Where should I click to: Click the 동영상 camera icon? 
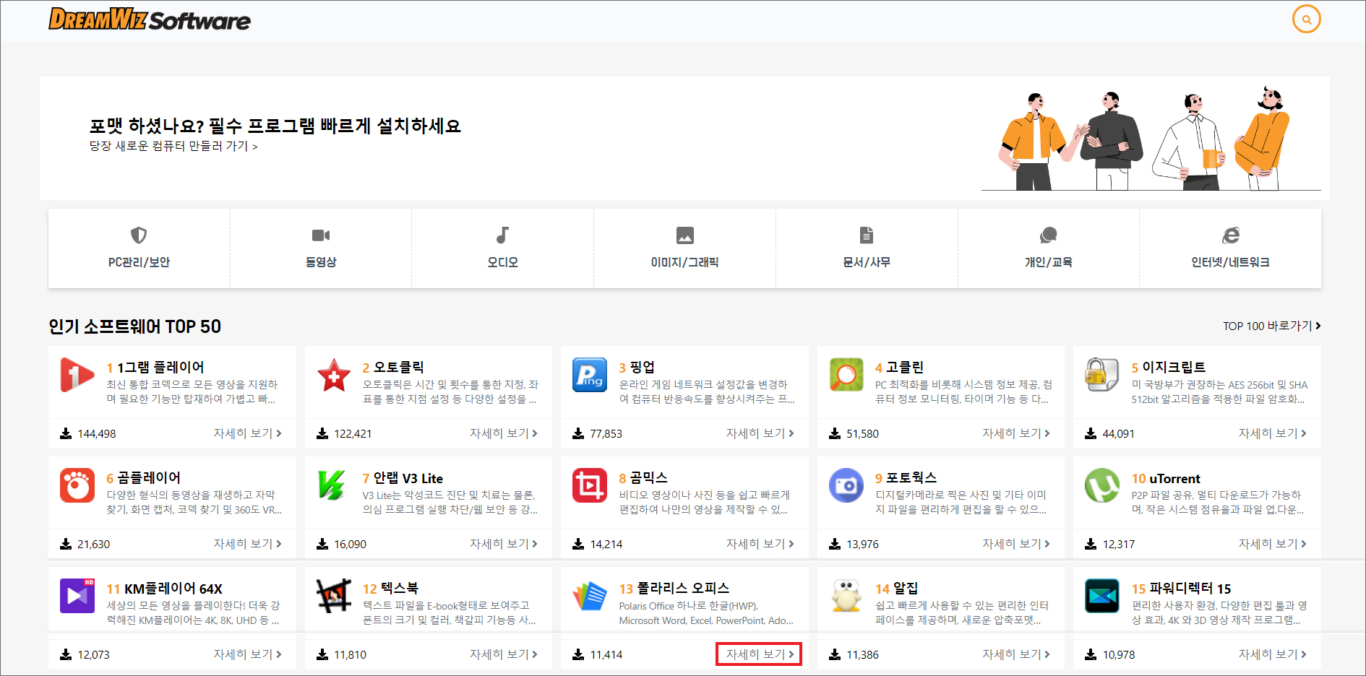pos(321,235)
